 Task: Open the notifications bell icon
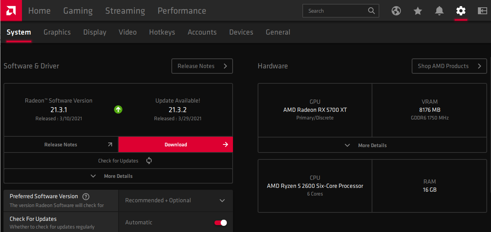click(x=439, y=11)
